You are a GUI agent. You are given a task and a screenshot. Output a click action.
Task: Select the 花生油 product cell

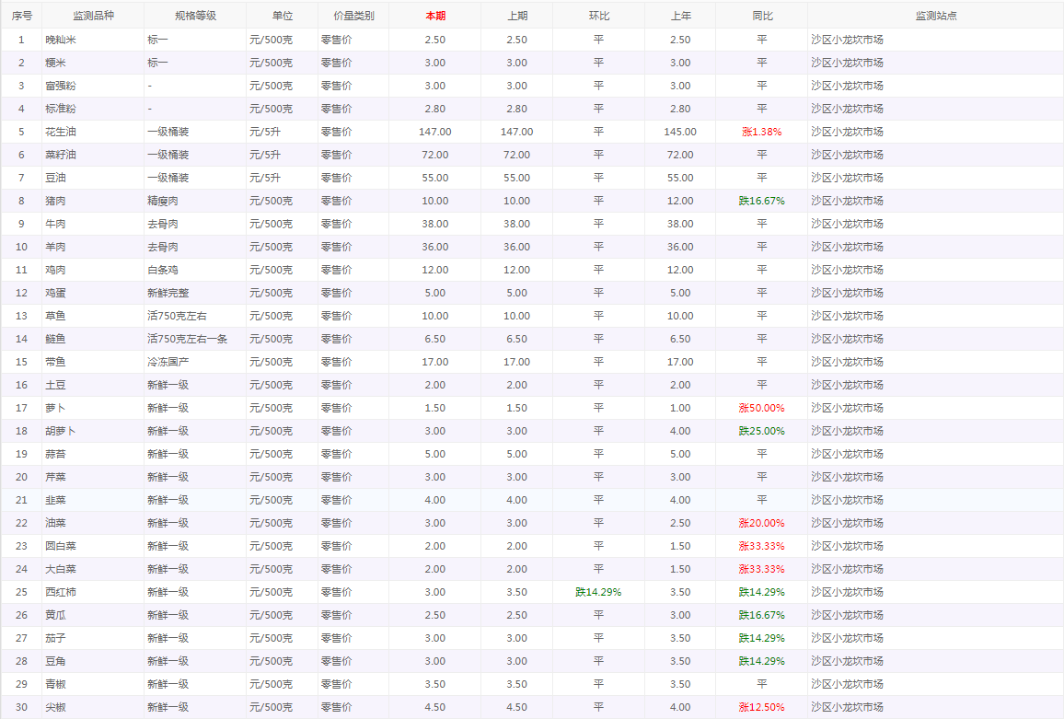click(x=93, y=133)
